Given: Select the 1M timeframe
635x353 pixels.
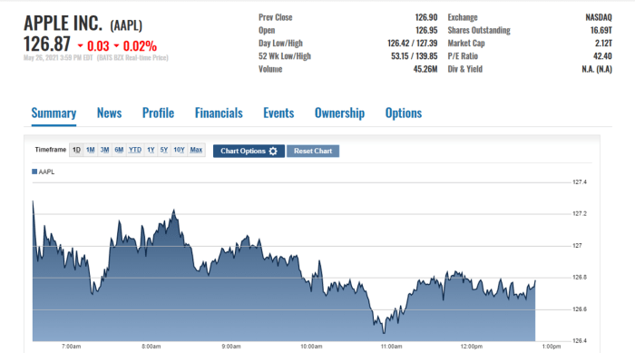Looking at the screenshot, I should [91, 150].
